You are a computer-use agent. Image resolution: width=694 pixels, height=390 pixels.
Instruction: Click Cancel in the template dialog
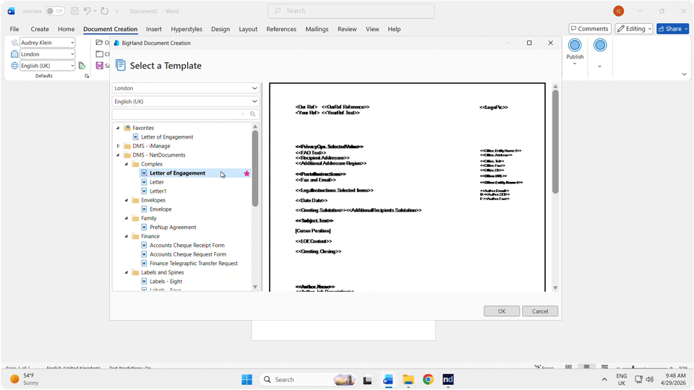coord(540,311)
